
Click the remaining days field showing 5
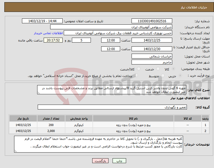[x=81, y=40]
